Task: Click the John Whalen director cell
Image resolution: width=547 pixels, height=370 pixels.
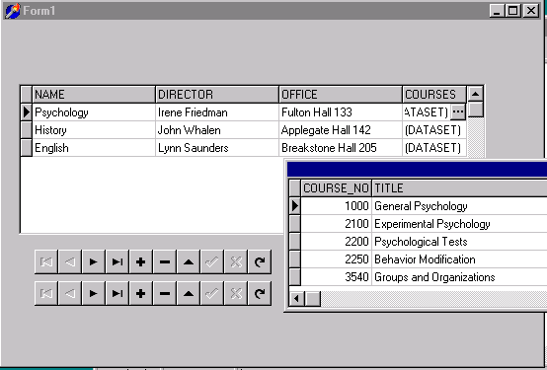Action: point(217,130)
